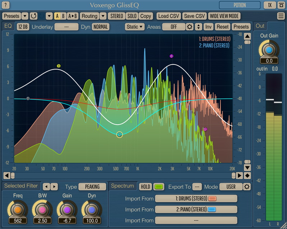Image resolution: width=287 pixels, height=229 pixels.
Task: Click horizontal scroll right arrow
Action: coord(239,175)
